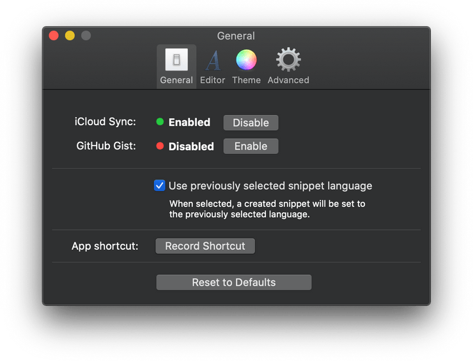Click the bold 'Enabled' iCloud status text
The width and height of the screenshot is (473, 361).
(x=189, y=122)
